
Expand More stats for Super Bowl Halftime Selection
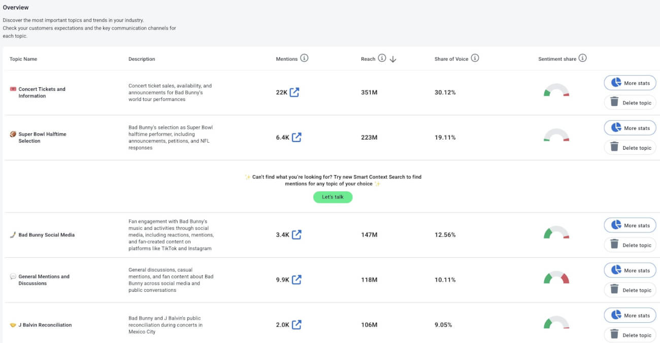coord(630,127)
